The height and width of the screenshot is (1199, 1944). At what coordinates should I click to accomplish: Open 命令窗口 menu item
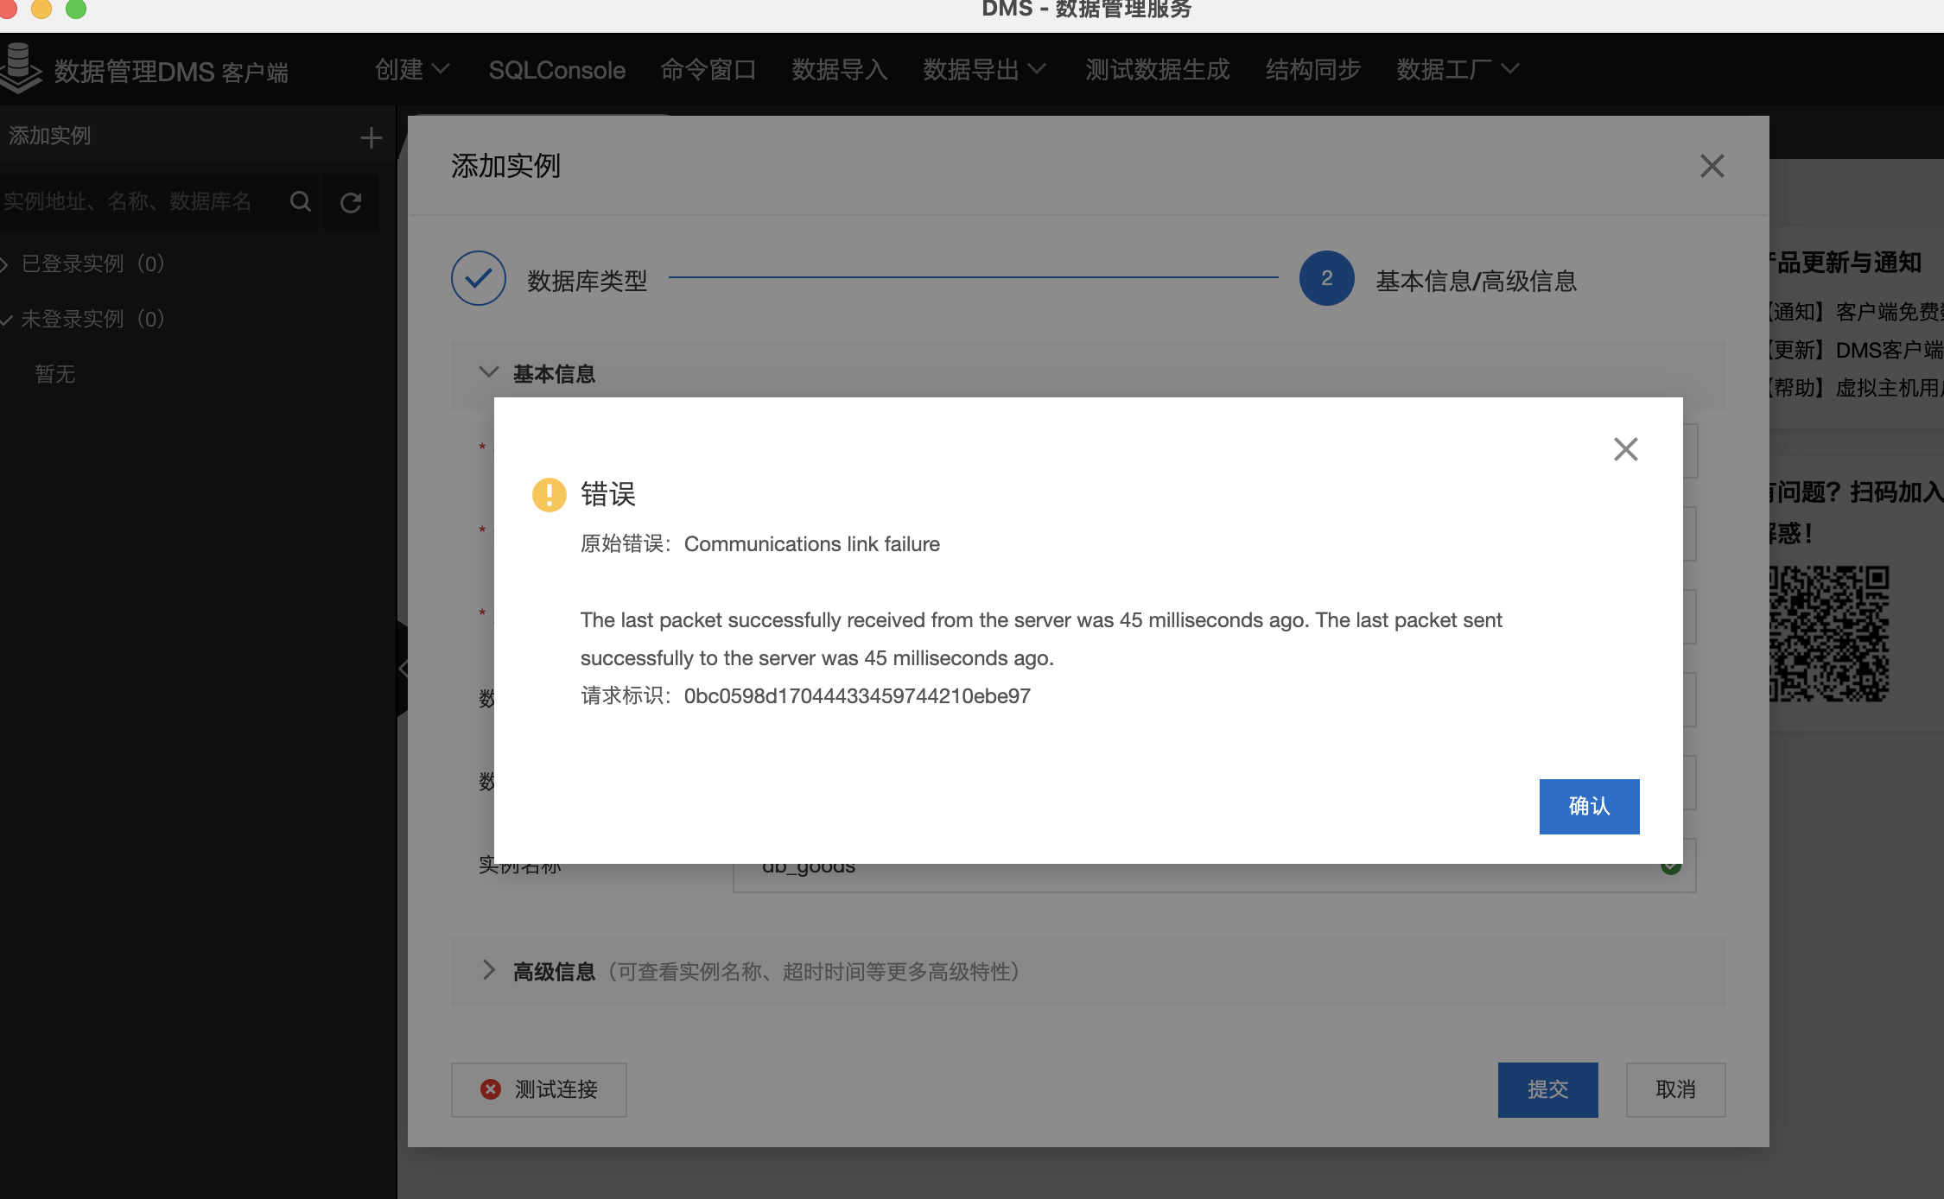708,69
